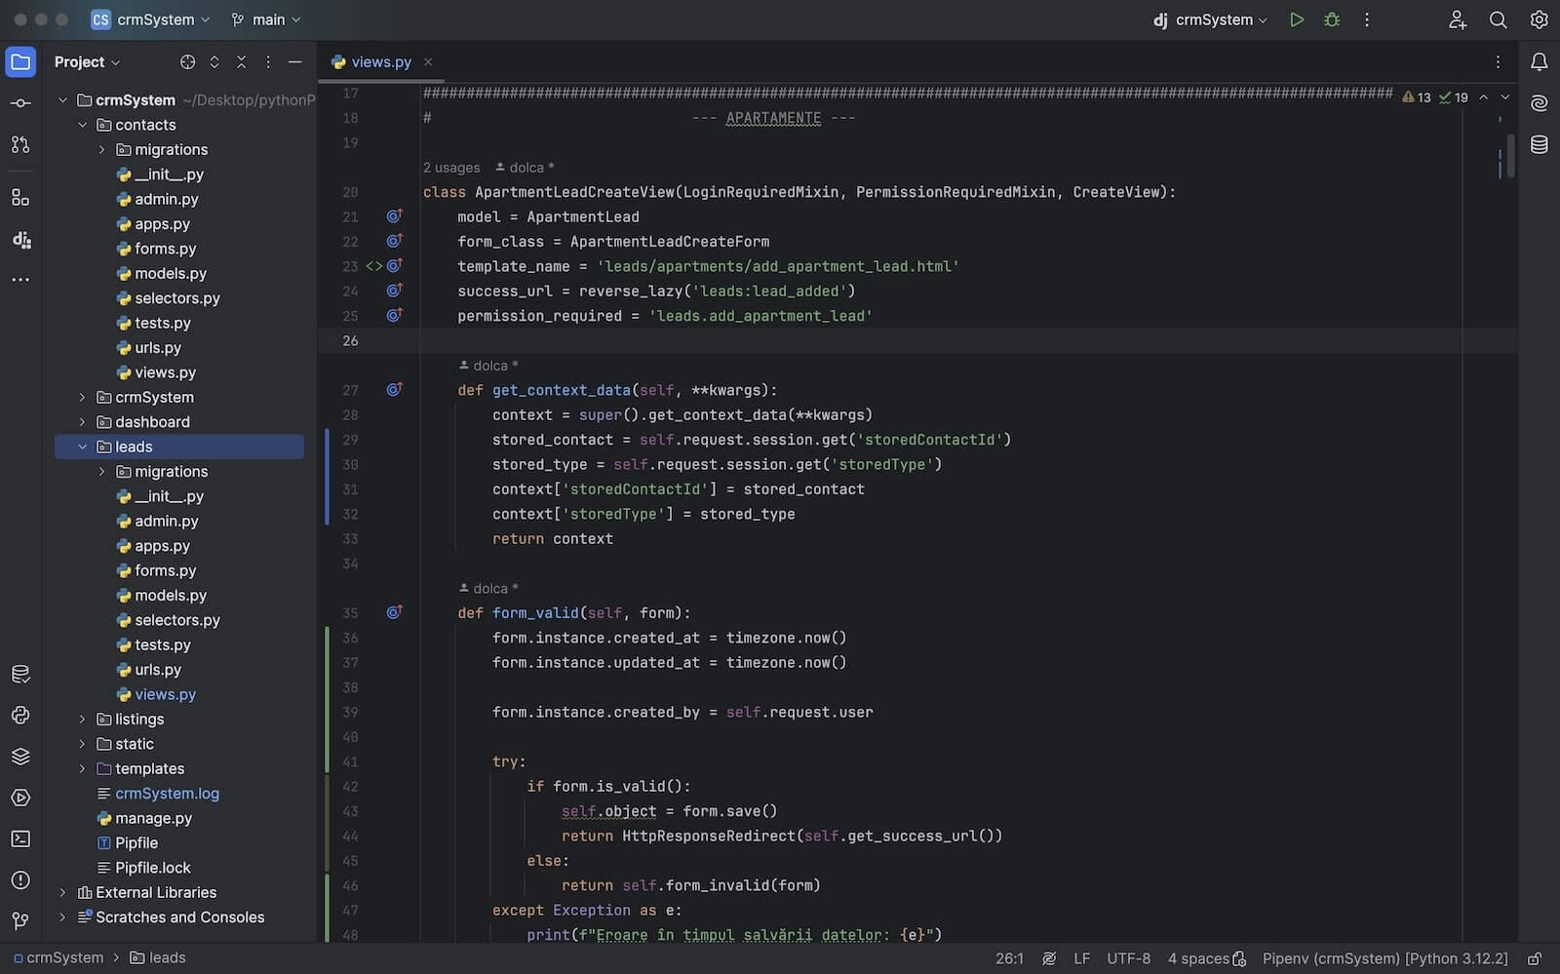Toggle the Project tool window button
1560x974 pixels.
click(x=20, y=62)
